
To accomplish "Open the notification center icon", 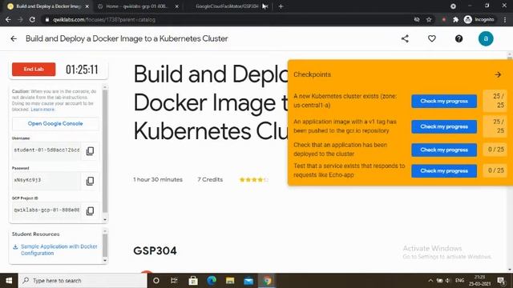I will click(500, 281).
